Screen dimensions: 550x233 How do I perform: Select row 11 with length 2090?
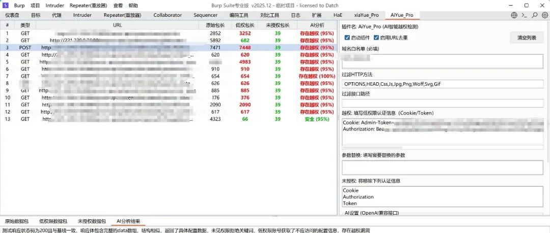169,105
